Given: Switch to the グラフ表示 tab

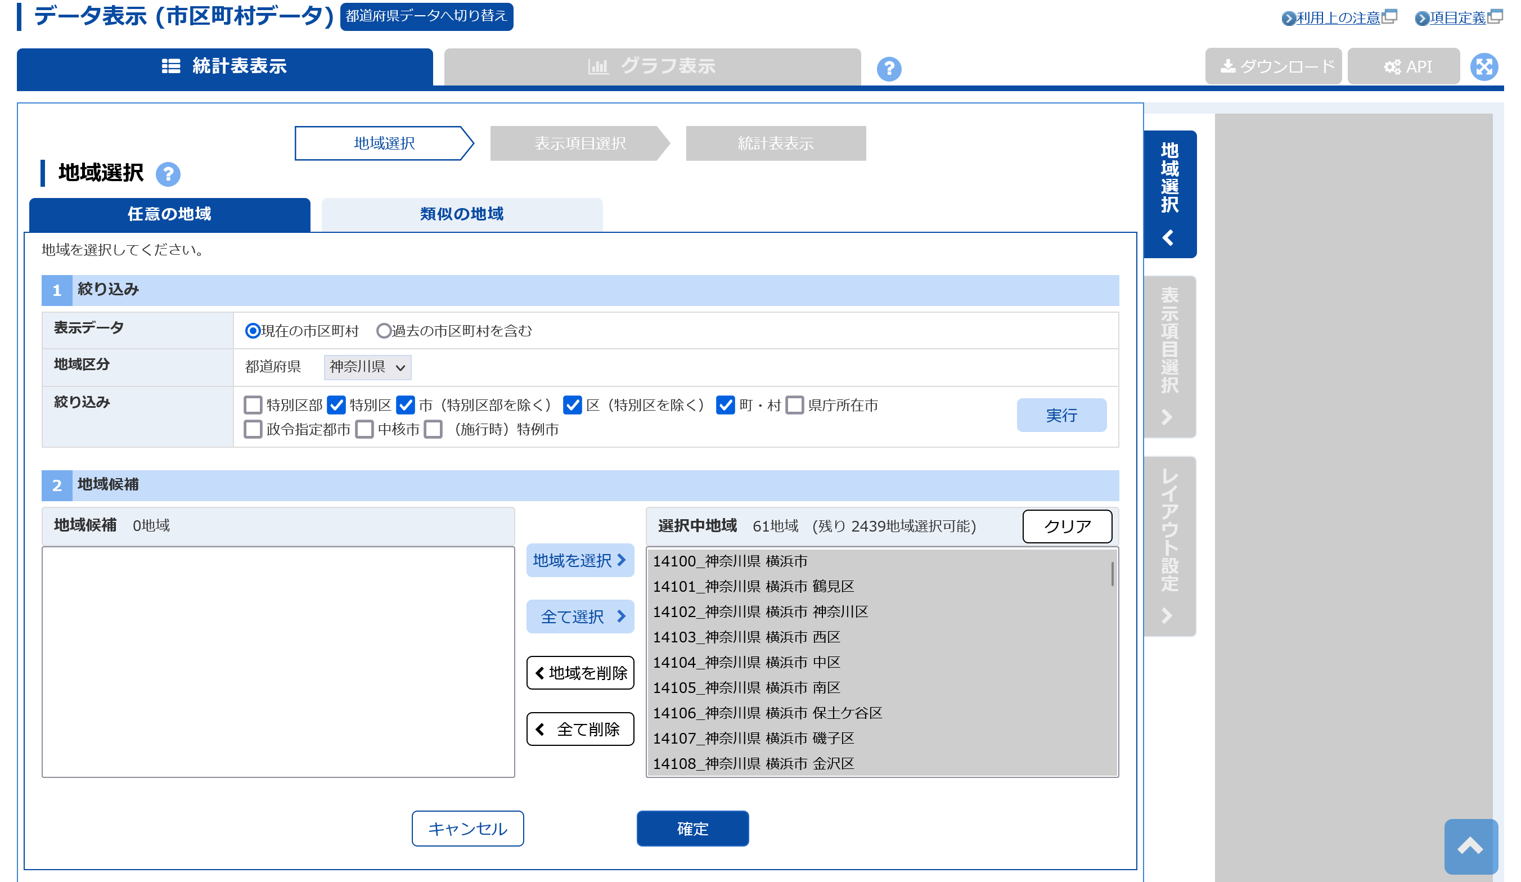Looking at the screenshot, I should pyautogui.click(x=652, y=66).
